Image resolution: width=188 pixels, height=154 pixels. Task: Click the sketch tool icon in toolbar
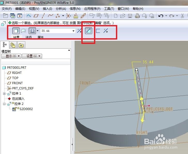point(29,16)
